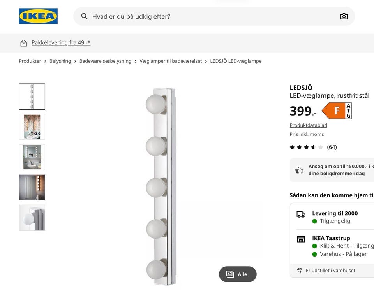Click the IKEA logo
Image resolution: width=374 pixels, height=290 pixels.
(x=38, y=16)
